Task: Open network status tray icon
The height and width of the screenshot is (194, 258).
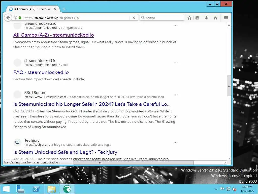Action: (x=228, y=189)
